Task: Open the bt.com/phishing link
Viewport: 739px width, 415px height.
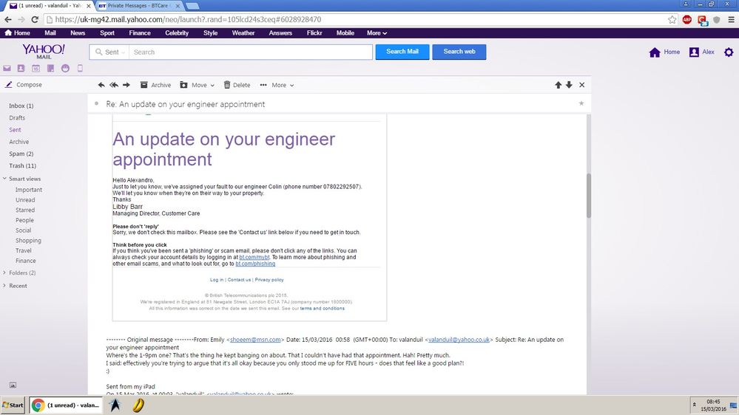Action: click(255, 264)
